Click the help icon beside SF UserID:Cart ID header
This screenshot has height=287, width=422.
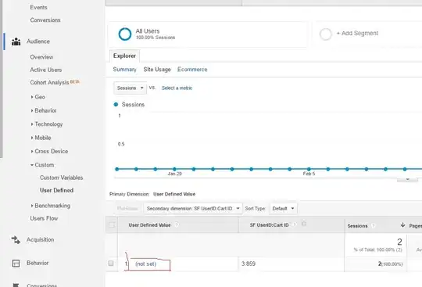[x=295, y=224]
